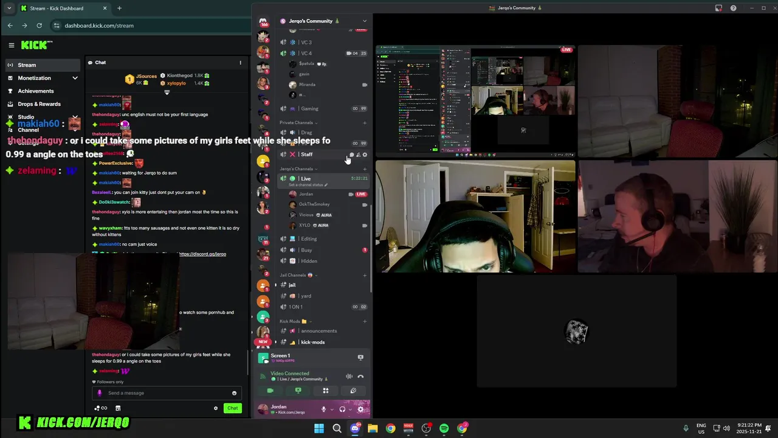The image size is (778, 438).
Task: Open Discord activities button
Action: point(326,391)
